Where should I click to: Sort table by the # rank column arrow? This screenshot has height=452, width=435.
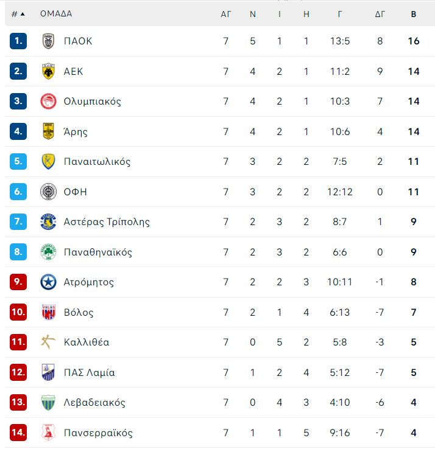point(23,14)
